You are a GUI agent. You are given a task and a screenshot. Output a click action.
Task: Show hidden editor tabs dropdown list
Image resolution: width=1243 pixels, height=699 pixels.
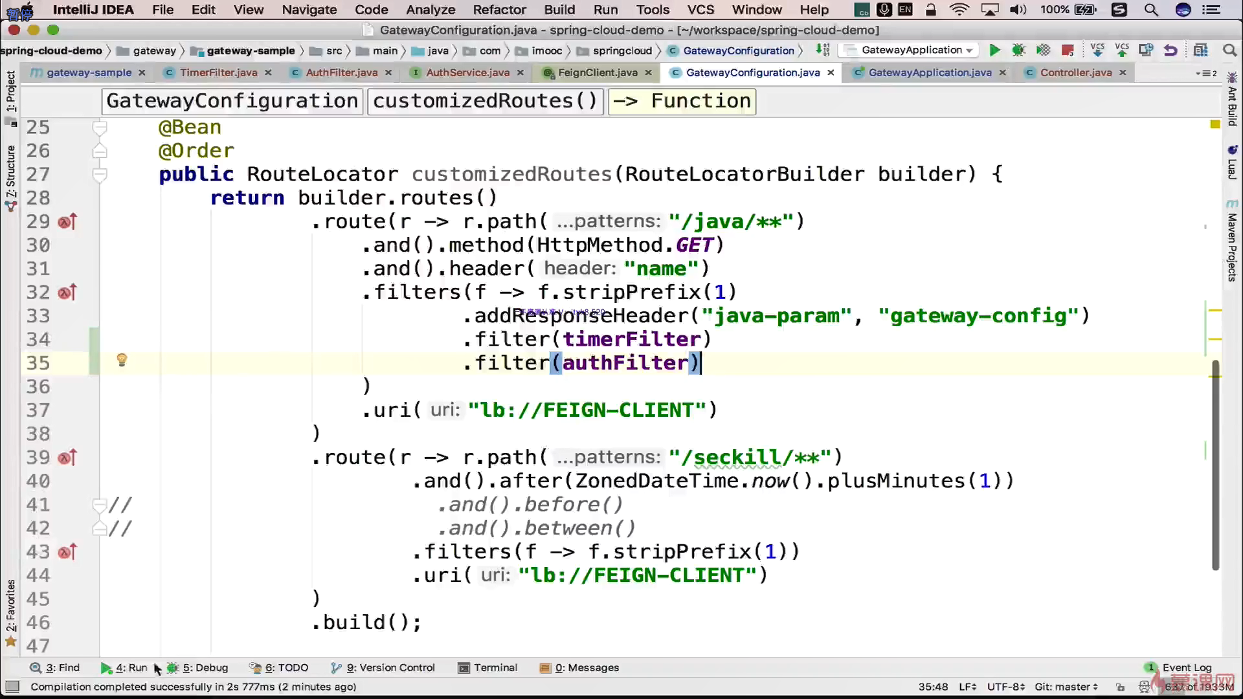(1205, 73)
